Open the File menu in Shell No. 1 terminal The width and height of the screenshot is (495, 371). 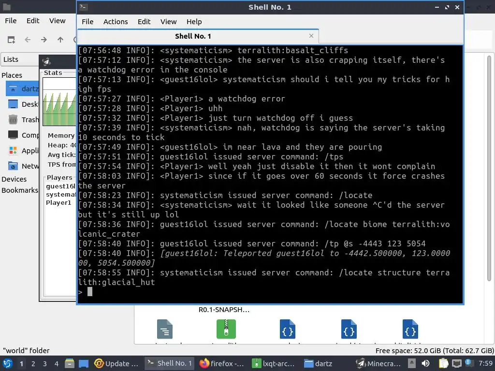pyautogui.click(x=87, y=21)
